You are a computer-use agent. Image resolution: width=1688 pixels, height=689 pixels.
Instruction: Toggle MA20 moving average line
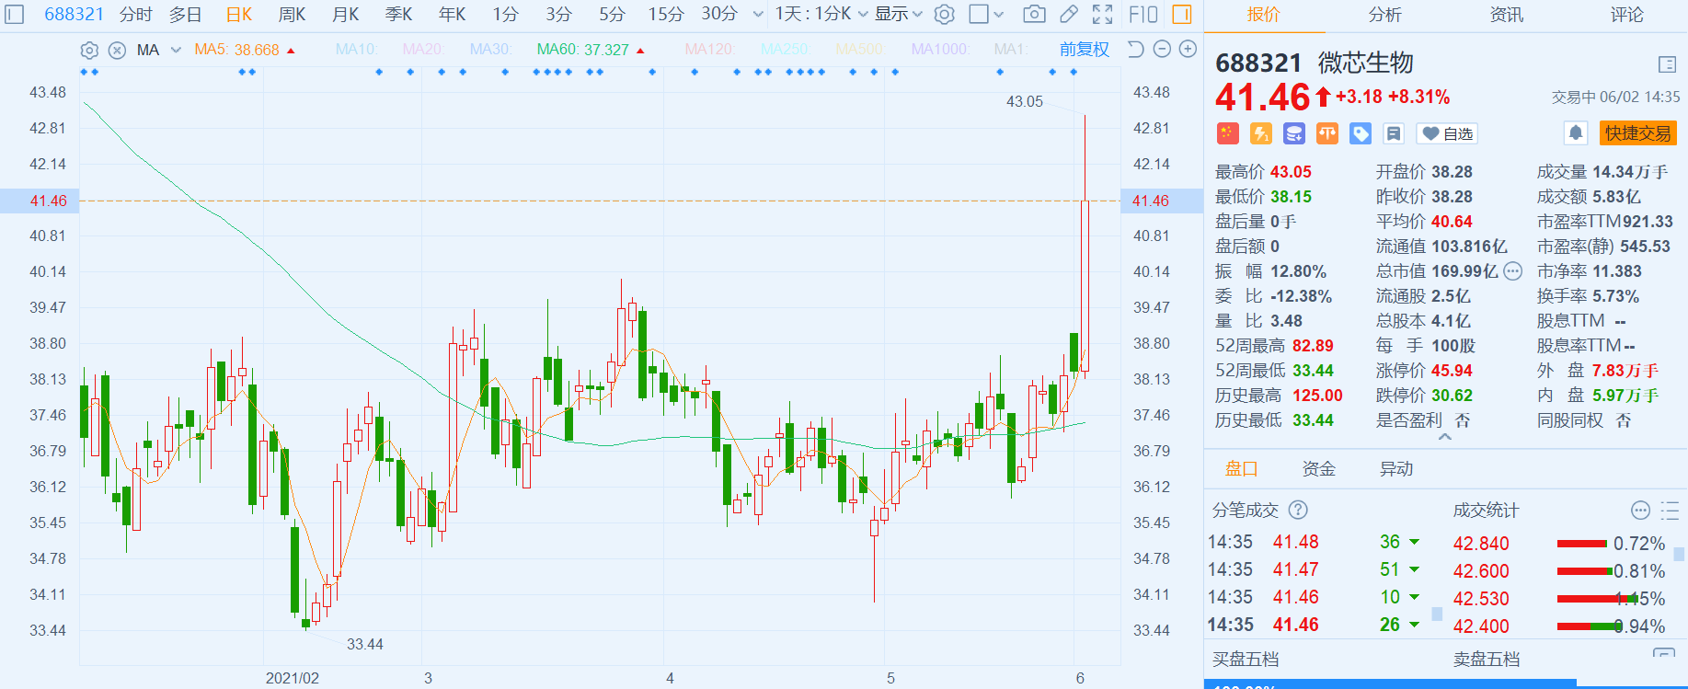point(423,50)
